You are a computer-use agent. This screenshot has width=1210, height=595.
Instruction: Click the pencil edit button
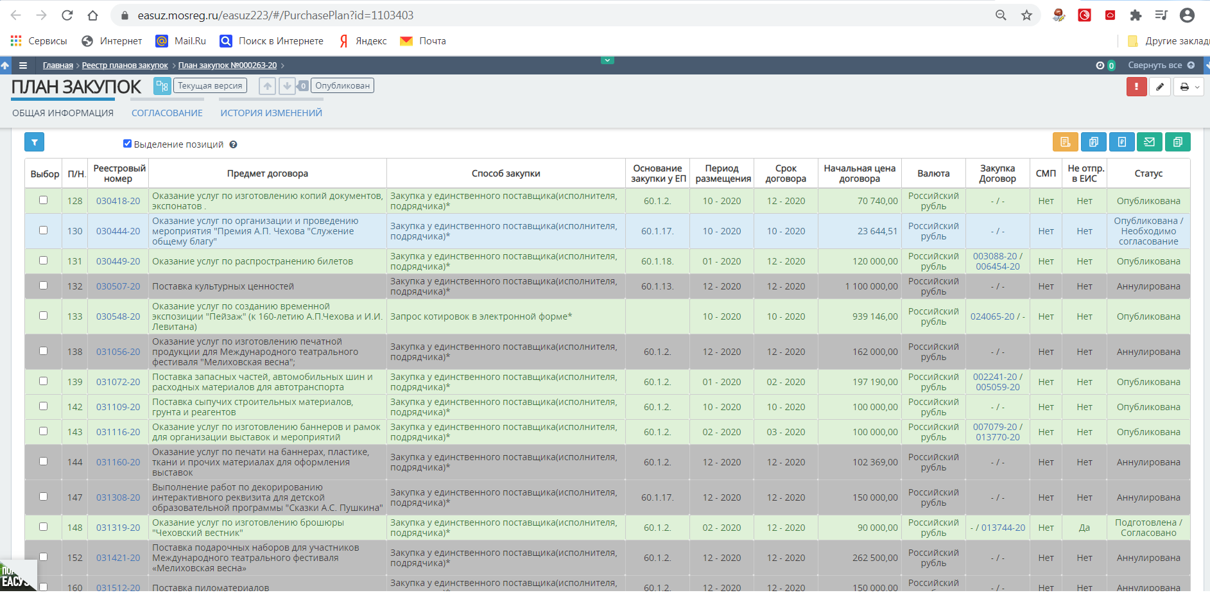[x=1160, y=87]
